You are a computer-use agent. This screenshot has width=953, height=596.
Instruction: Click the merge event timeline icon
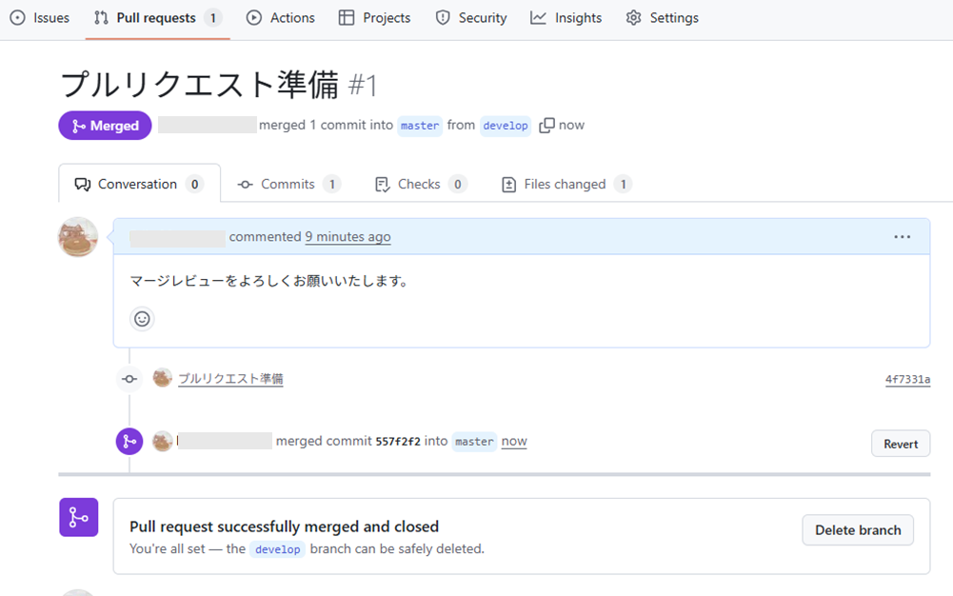(x=129, y=442)
